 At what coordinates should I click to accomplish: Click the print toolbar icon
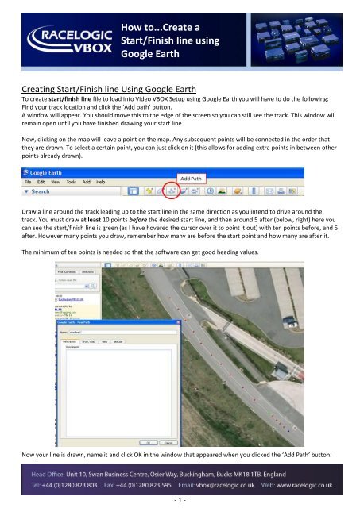281,191
